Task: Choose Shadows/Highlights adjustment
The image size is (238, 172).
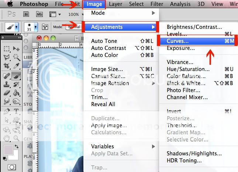Action: (x=199, y=154)
